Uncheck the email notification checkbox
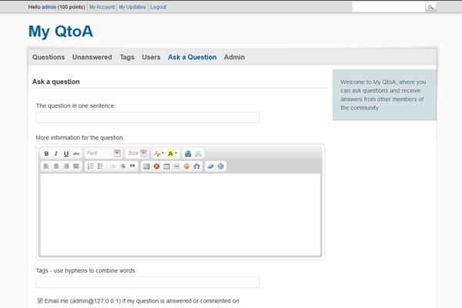This screenshot has width=462, height=308. click(40, 300)
